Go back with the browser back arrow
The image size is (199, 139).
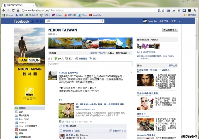tap(4, 10)
